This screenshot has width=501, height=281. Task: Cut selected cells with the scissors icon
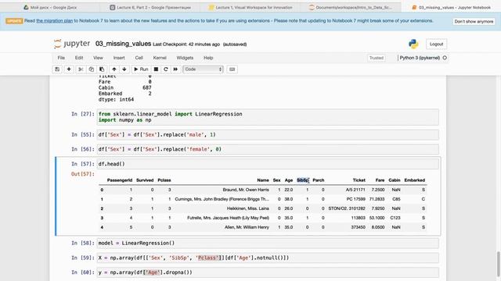(x=81, y=69)
